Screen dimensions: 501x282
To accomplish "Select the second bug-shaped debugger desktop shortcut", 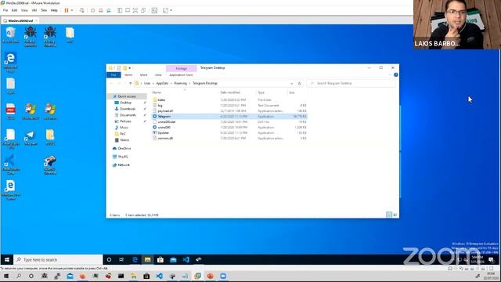I will (x=50, y=37).
